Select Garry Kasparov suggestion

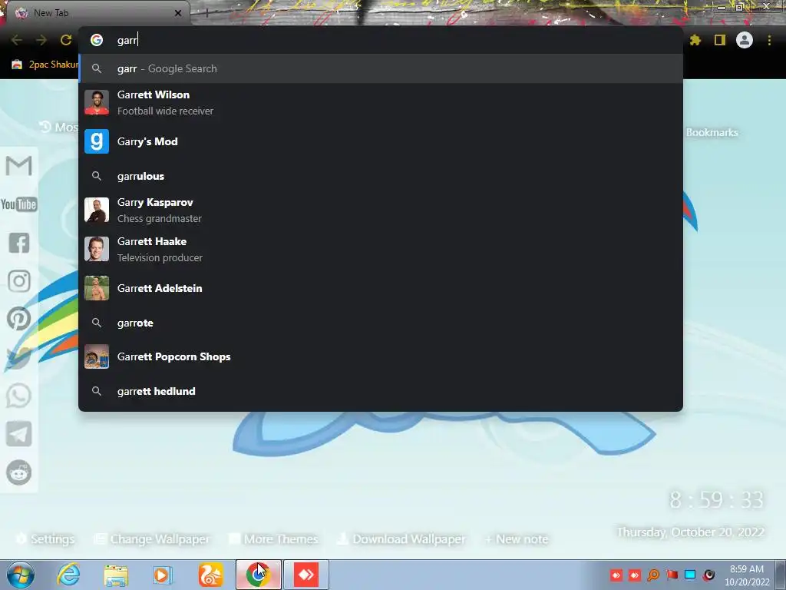[381, 210]
